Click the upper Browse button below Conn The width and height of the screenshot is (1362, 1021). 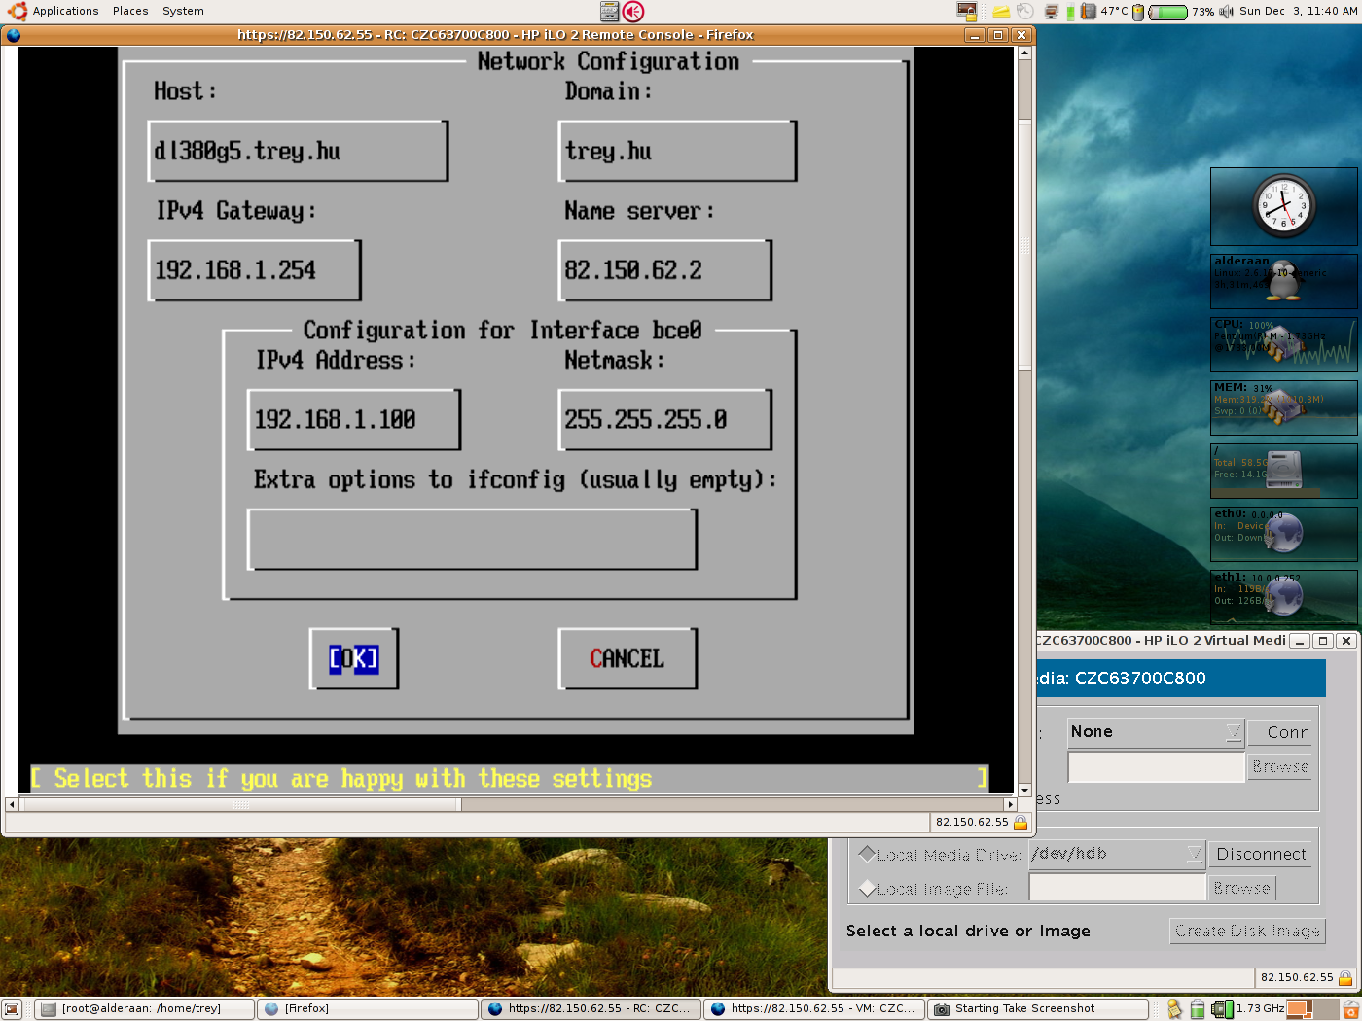1280,767
